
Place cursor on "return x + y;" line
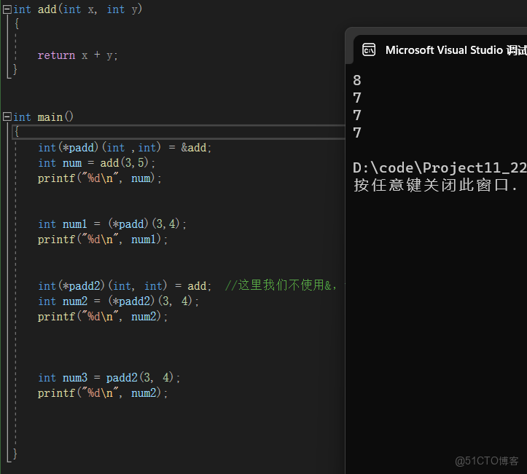click(x=77, y=55)
